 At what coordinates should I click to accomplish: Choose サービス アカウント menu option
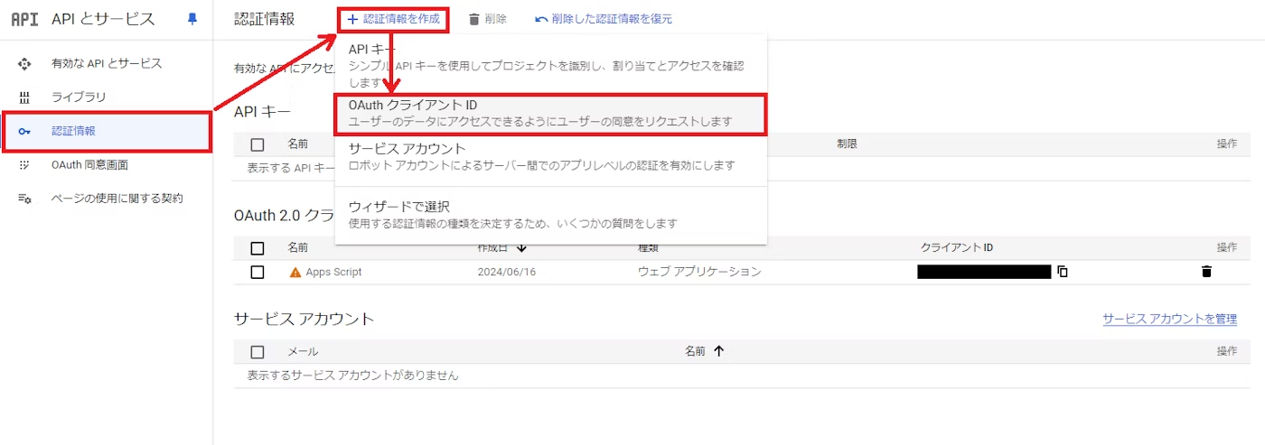[x=551, y=157]
